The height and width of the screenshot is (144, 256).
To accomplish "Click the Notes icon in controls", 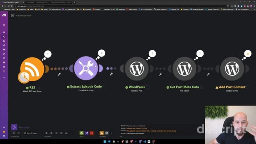I will pyautogui.click(x=56, y=133).
